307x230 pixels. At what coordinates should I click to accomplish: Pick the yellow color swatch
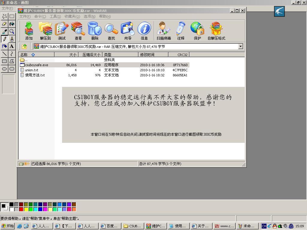tap(26, 209)
